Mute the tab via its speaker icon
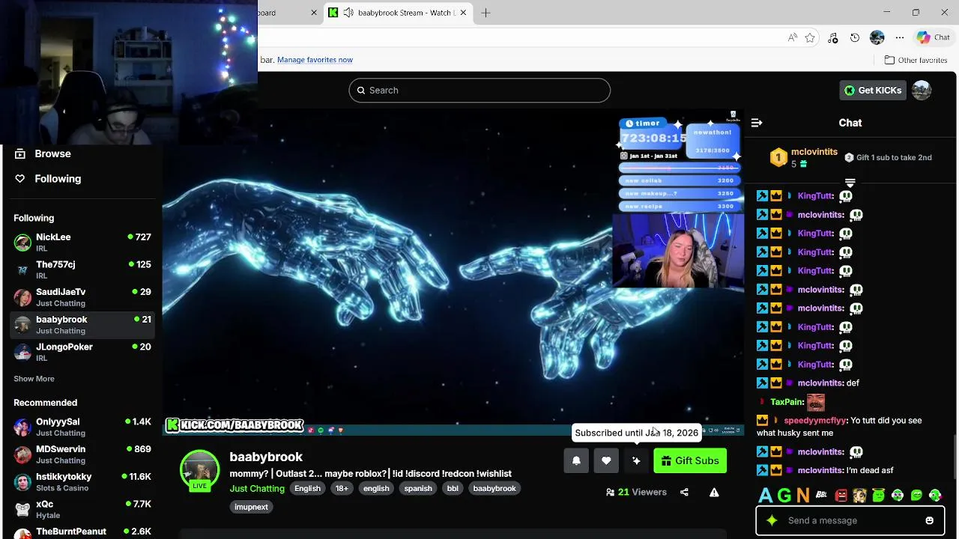Image resolution: width=959 pixels, height=539 pixels. point(348,13)
